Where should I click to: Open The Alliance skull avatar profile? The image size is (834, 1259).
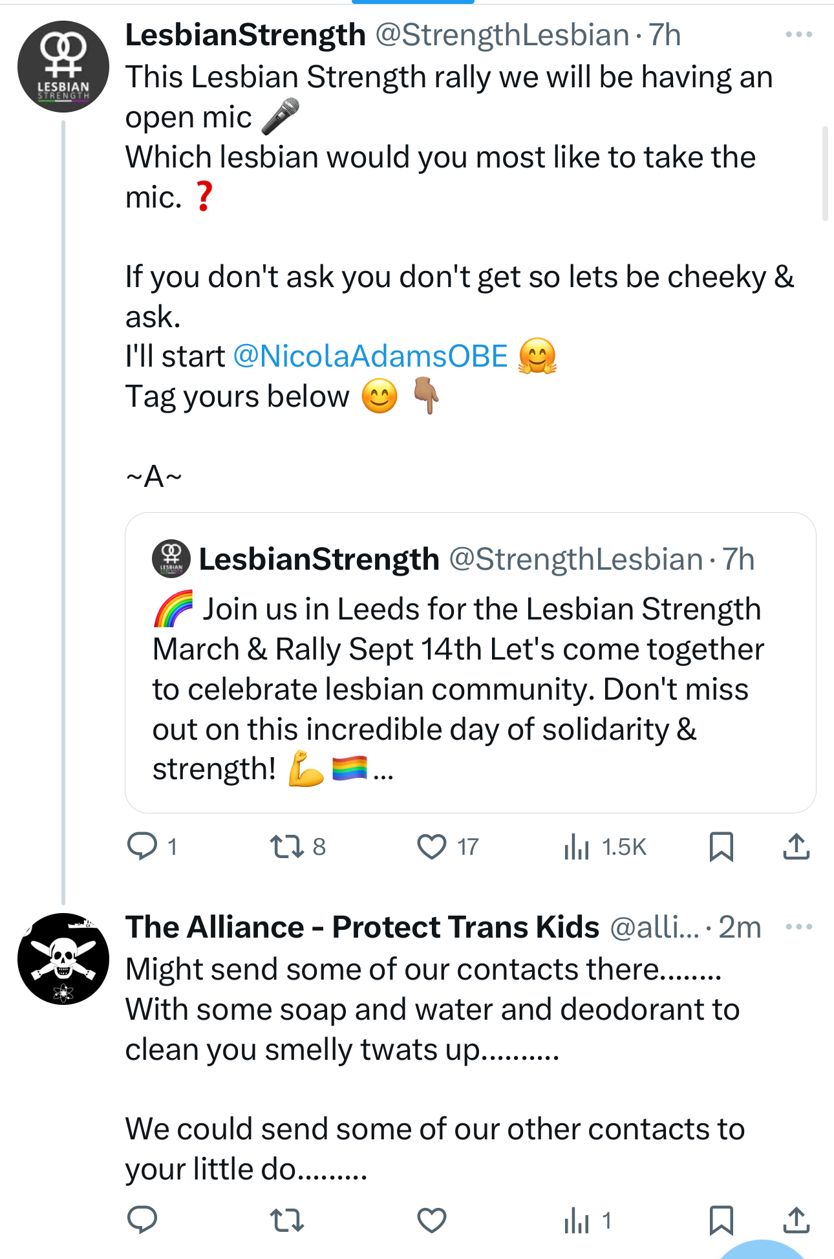63,958
